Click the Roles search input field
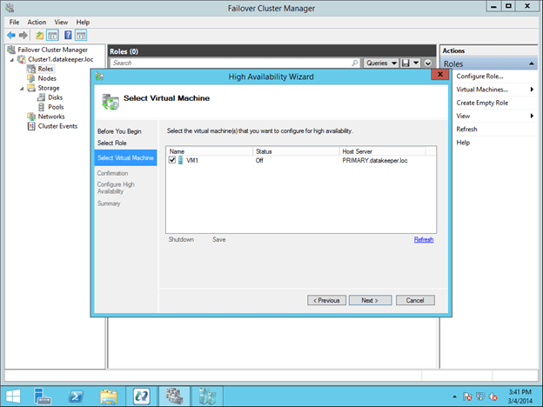The width and height of the screenshot is (543, 407). click(229, 63)
